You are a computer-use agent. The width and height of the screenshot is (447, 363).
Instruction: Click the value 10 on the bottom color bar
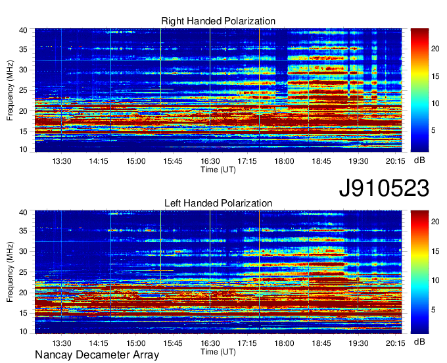[x=435, y=281]
